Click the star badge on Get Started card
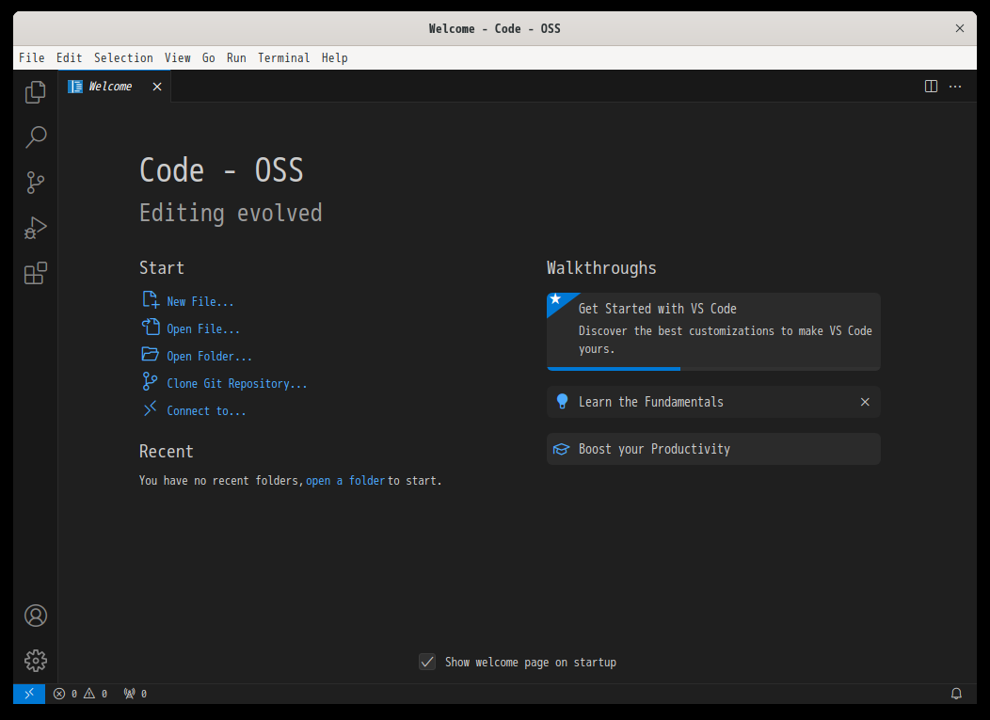 [556, 299]
